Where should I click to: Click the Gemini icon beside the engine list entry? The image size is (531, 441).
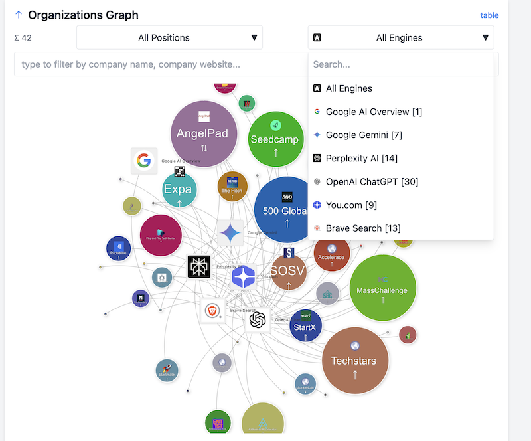coord(317,135)
